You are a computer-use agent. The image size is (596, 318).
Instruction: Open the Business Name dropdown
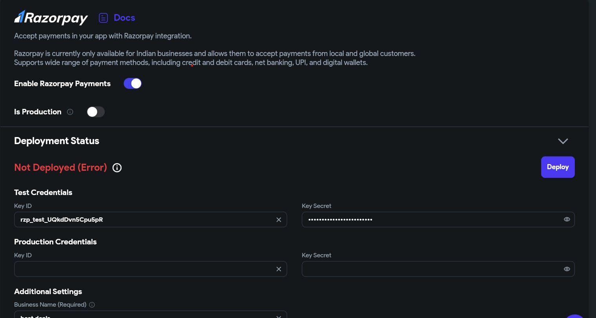(279, 316)
